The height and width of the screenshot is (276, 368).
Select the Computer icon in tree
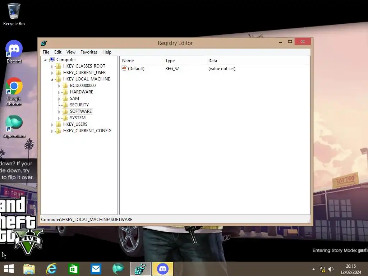pyautogui.click(x=52, y=60)
